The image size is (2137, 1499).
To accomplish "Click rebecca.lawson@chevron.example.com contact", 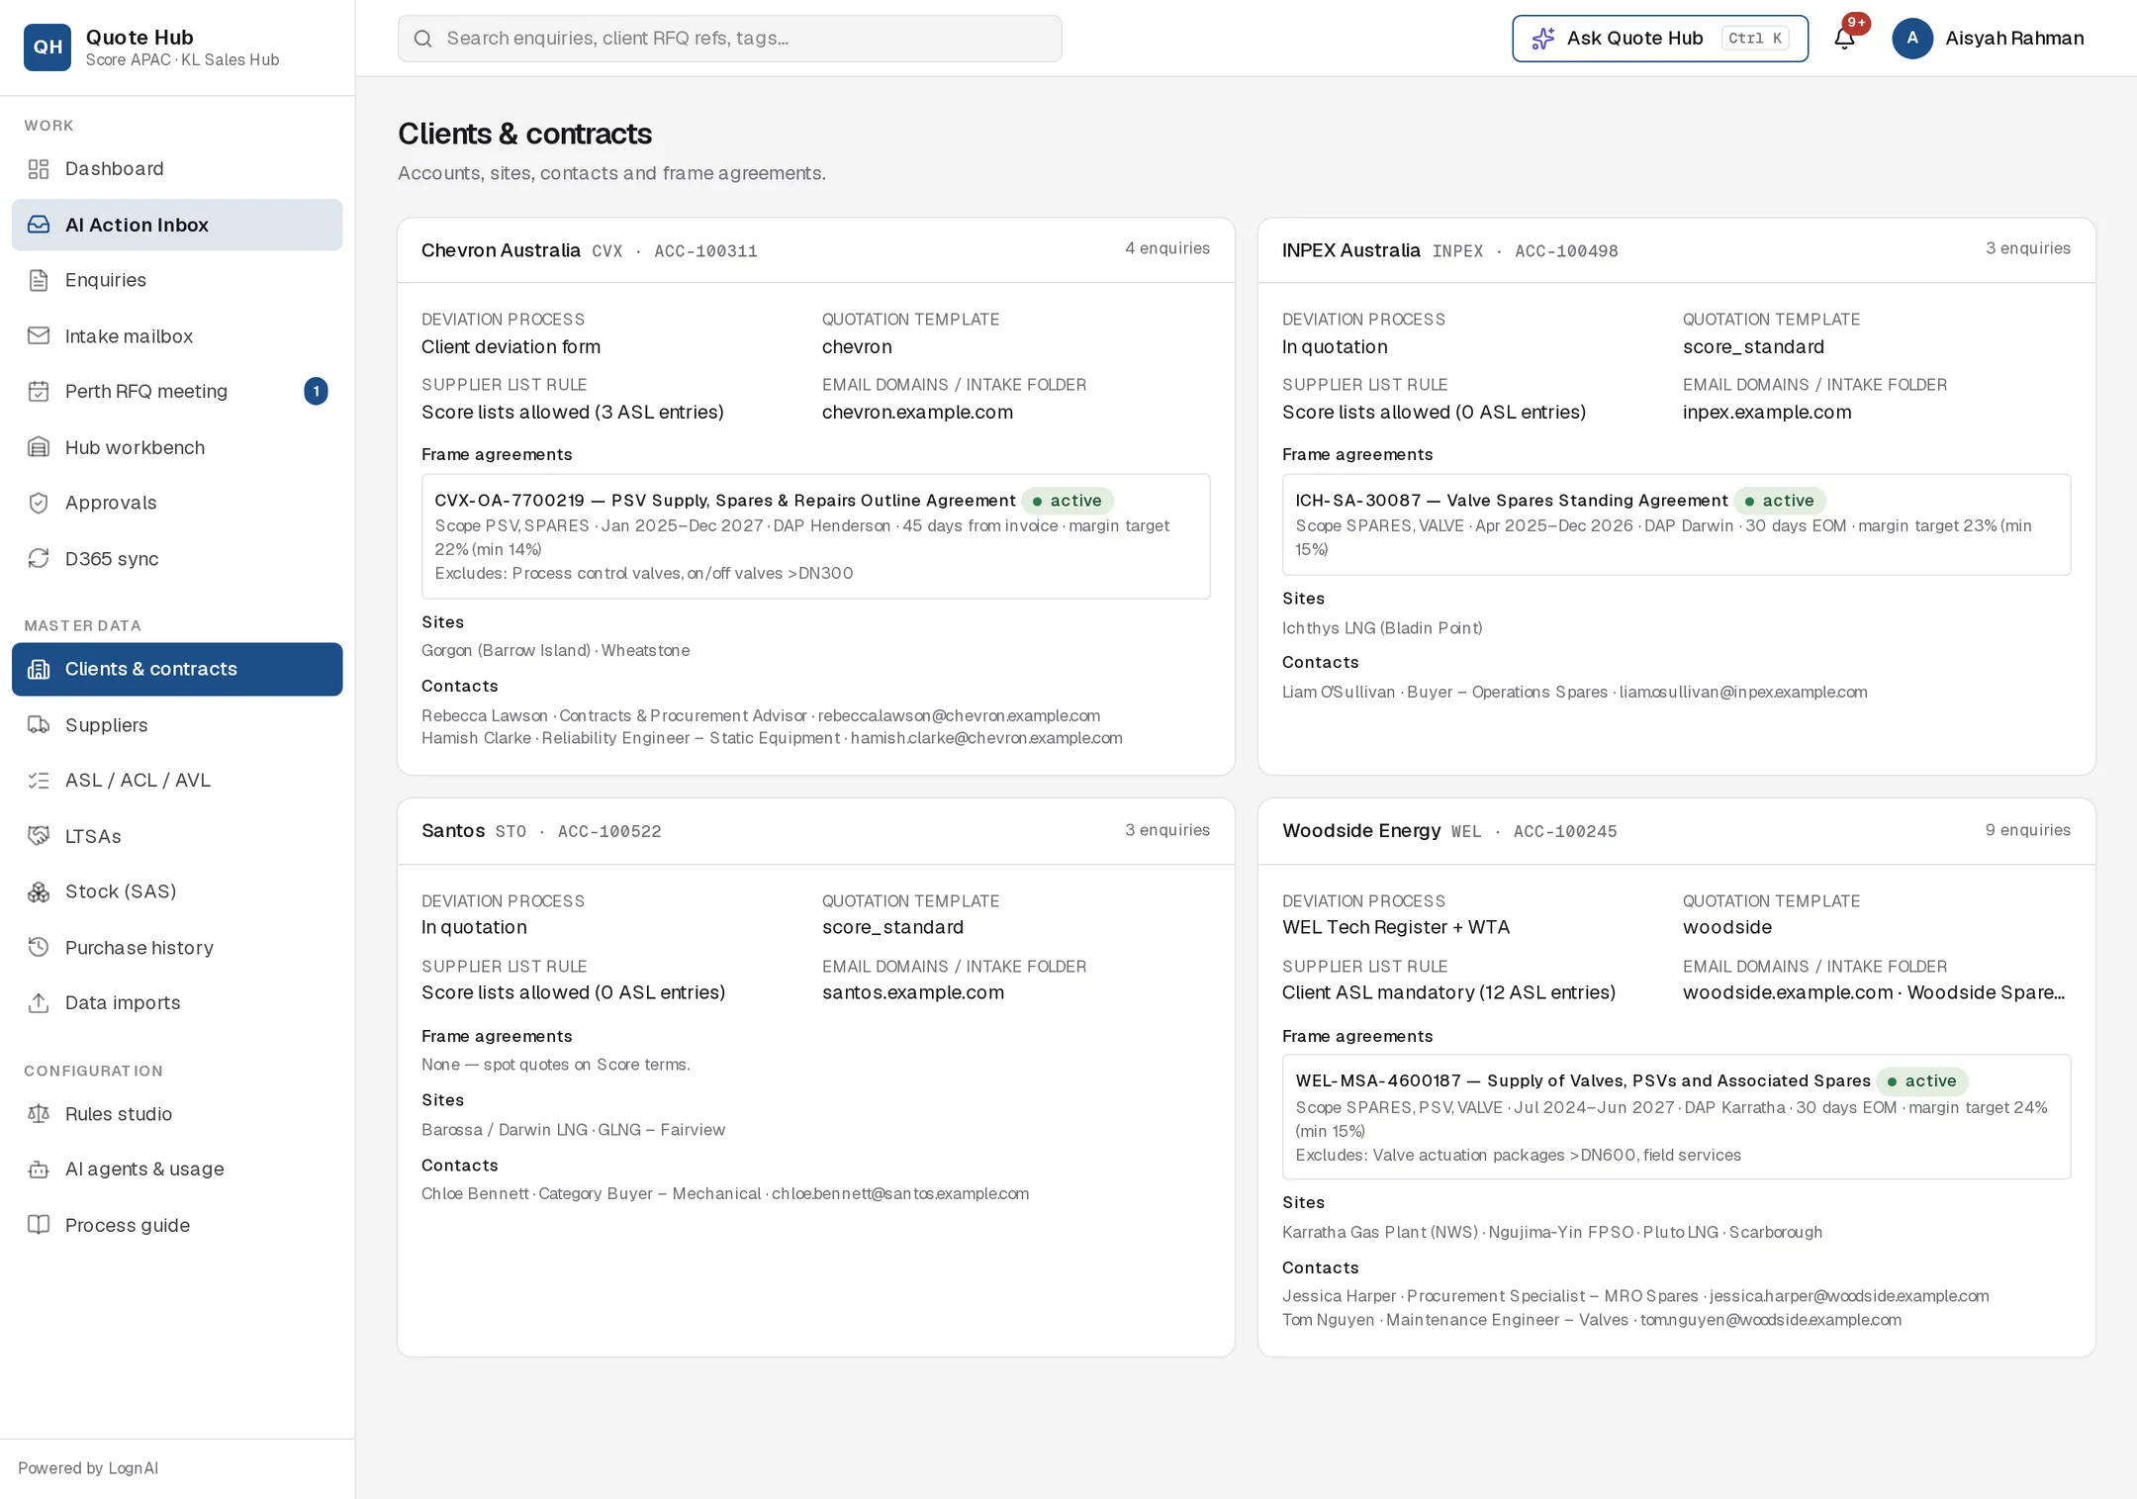I will 959,715.
